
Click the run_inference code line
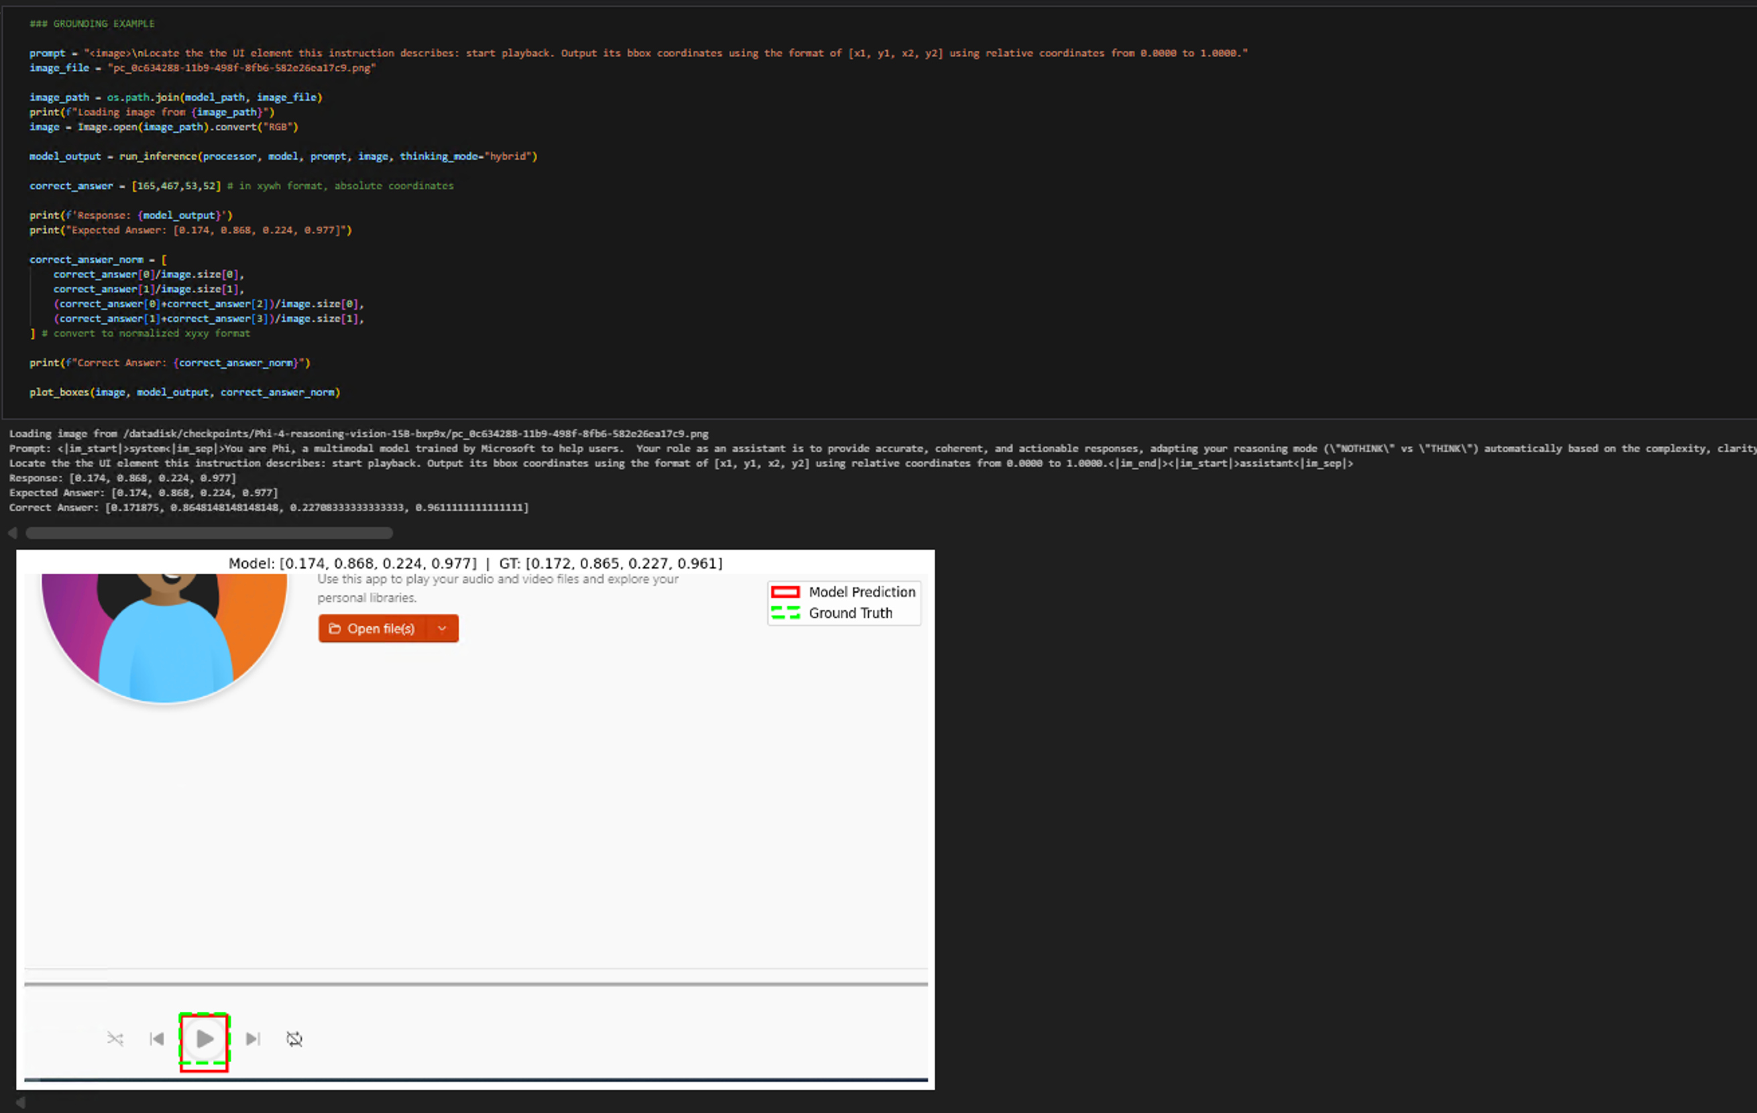click(283, 156)
